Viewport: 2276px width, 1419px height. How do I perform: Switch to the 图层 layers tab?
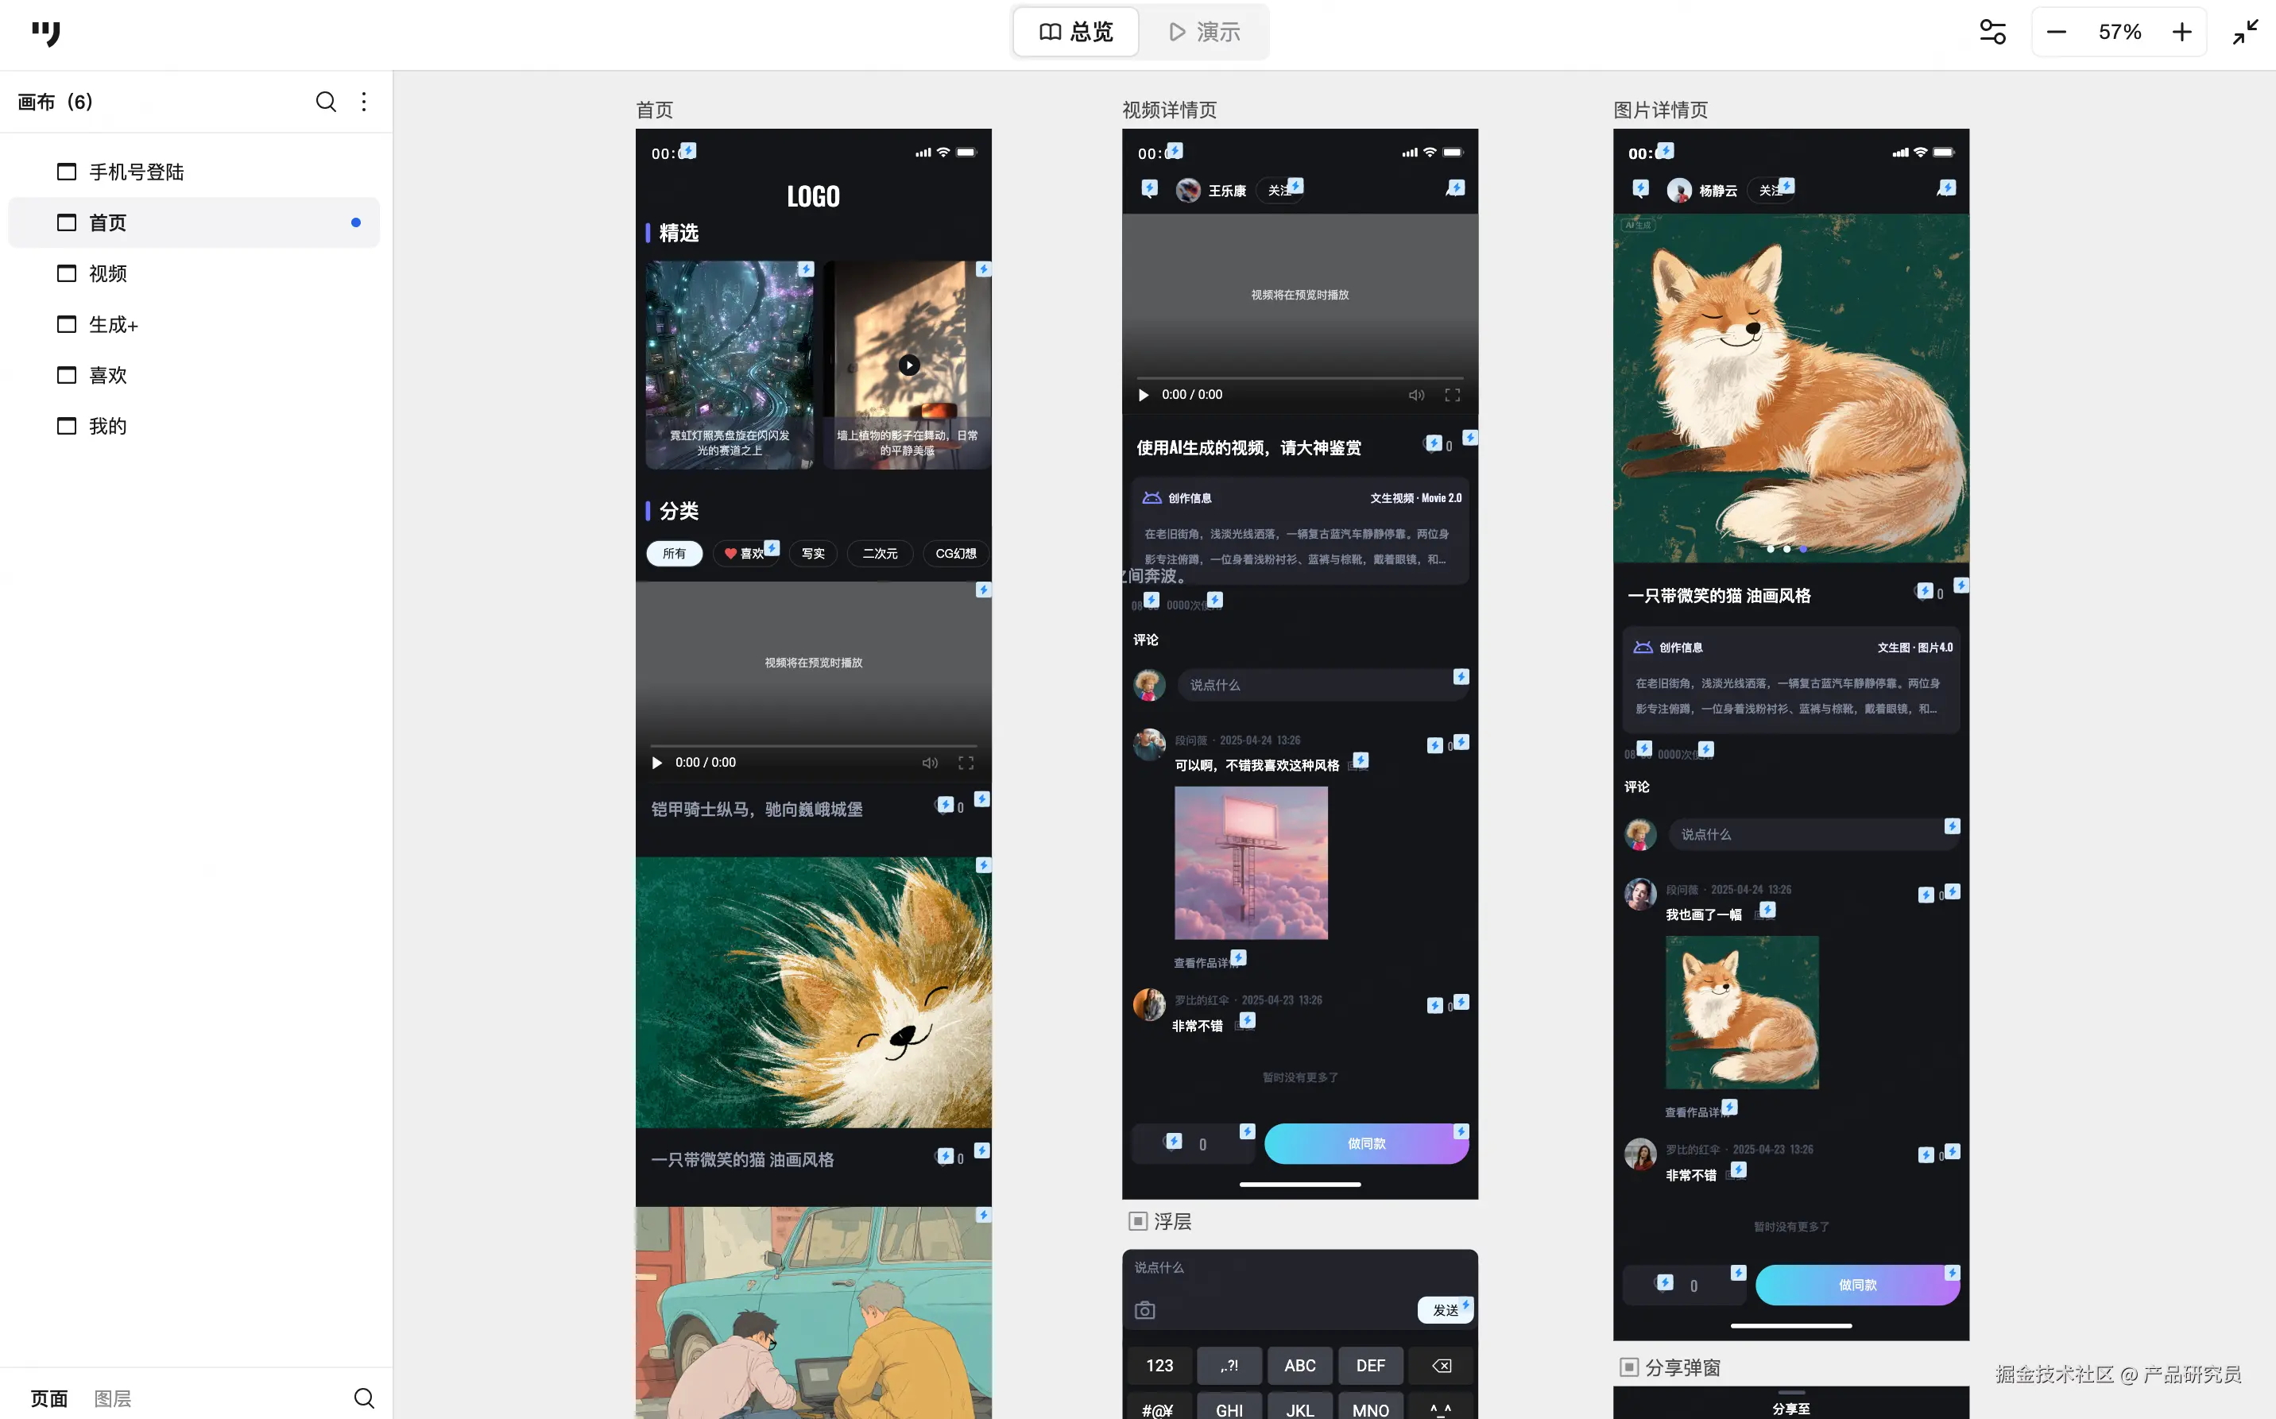[x=113, y=1398]
